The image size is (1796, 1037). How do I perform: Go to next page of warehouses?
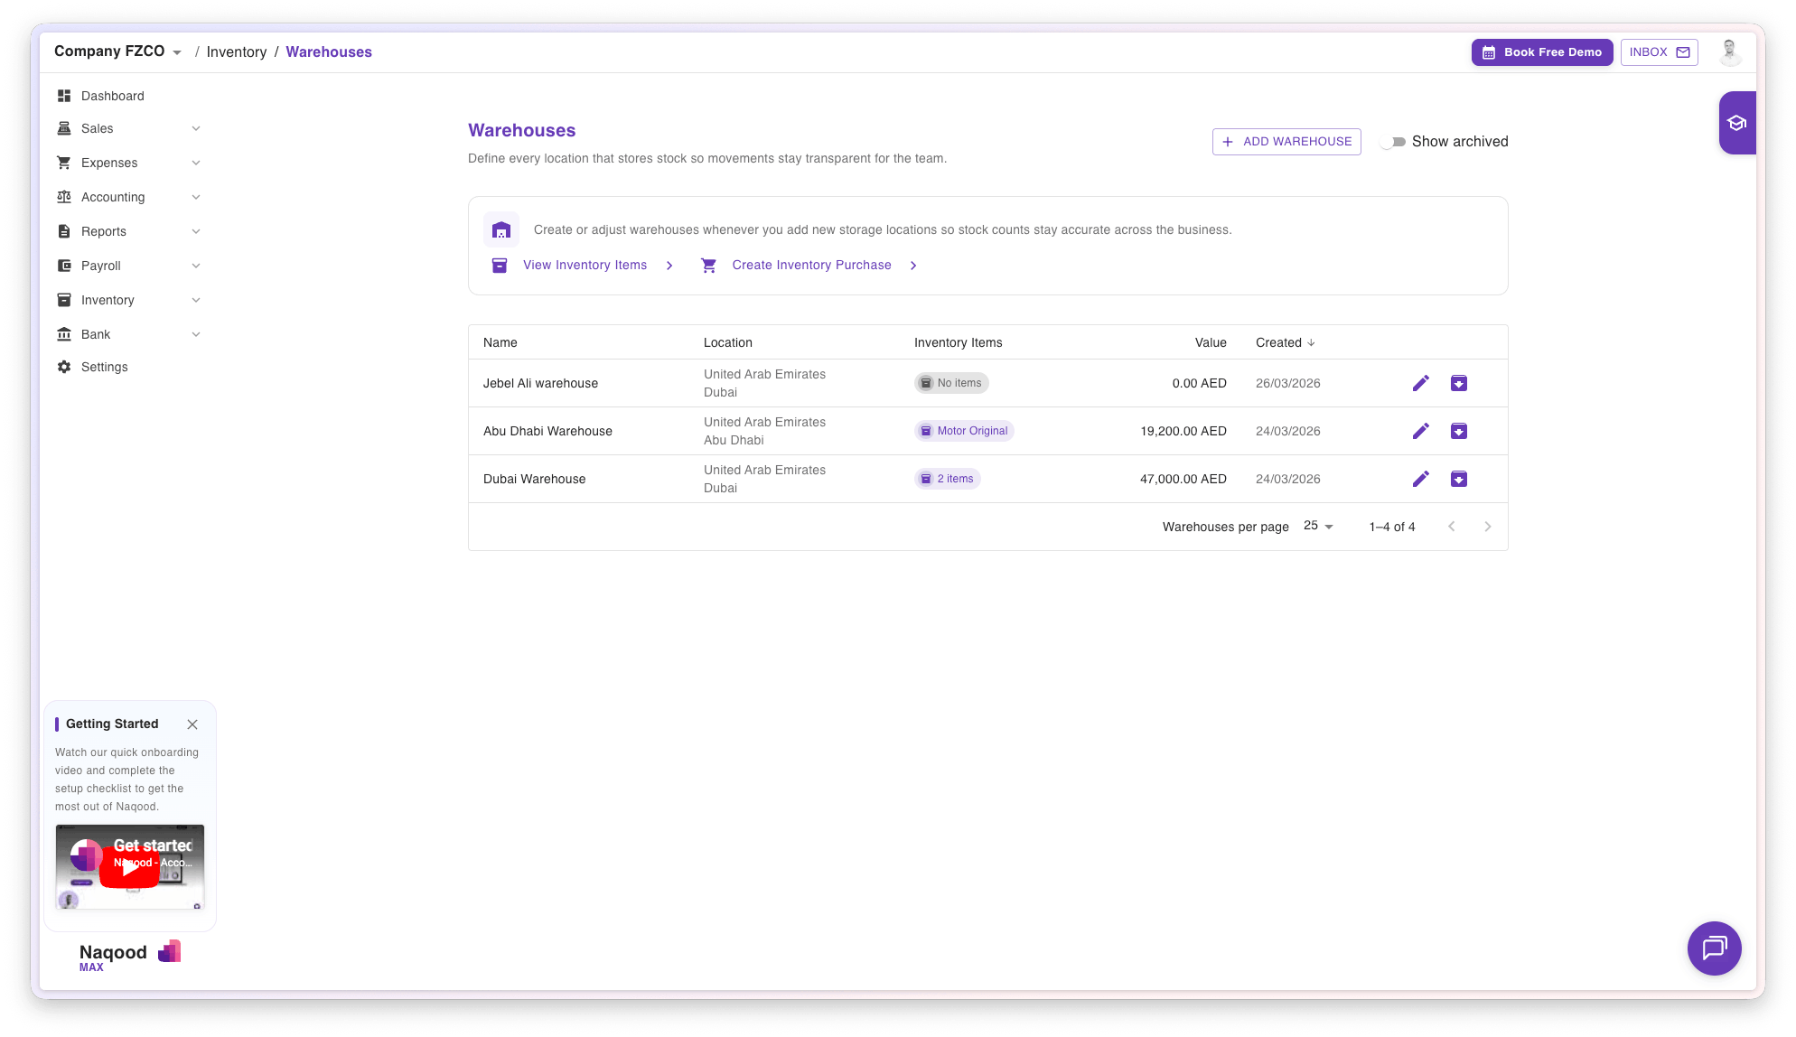tap(1487, 527)
